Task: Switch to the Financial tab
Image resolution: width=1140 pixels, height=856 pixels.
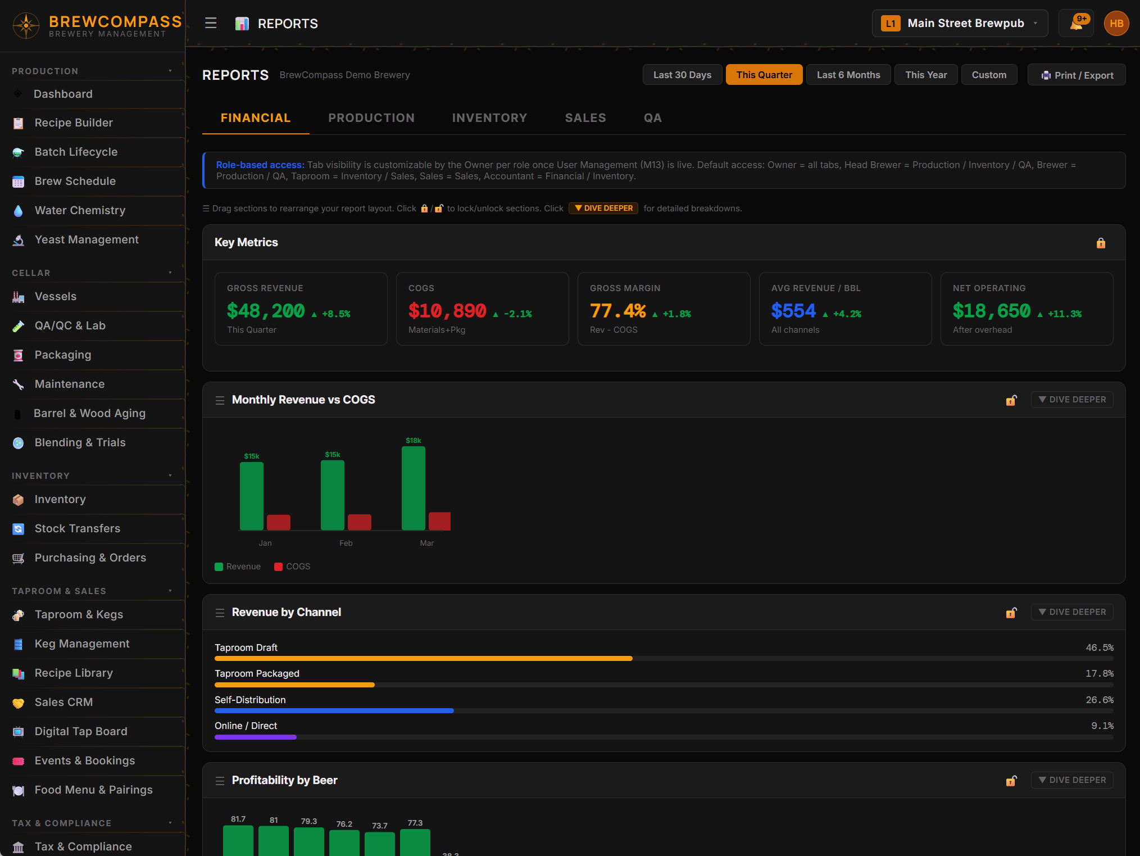Action: (x=256, y=118)
